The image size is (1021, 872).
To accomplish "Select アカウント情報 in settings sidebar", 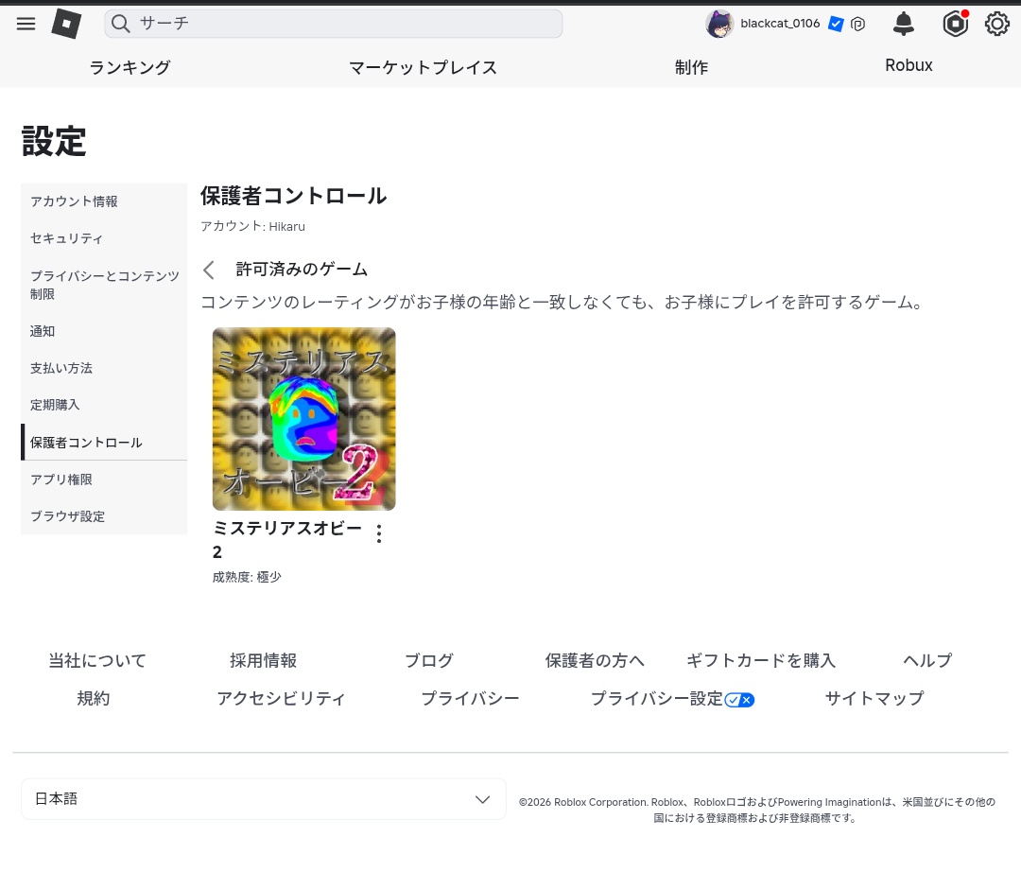I will (x=104, y=201).
